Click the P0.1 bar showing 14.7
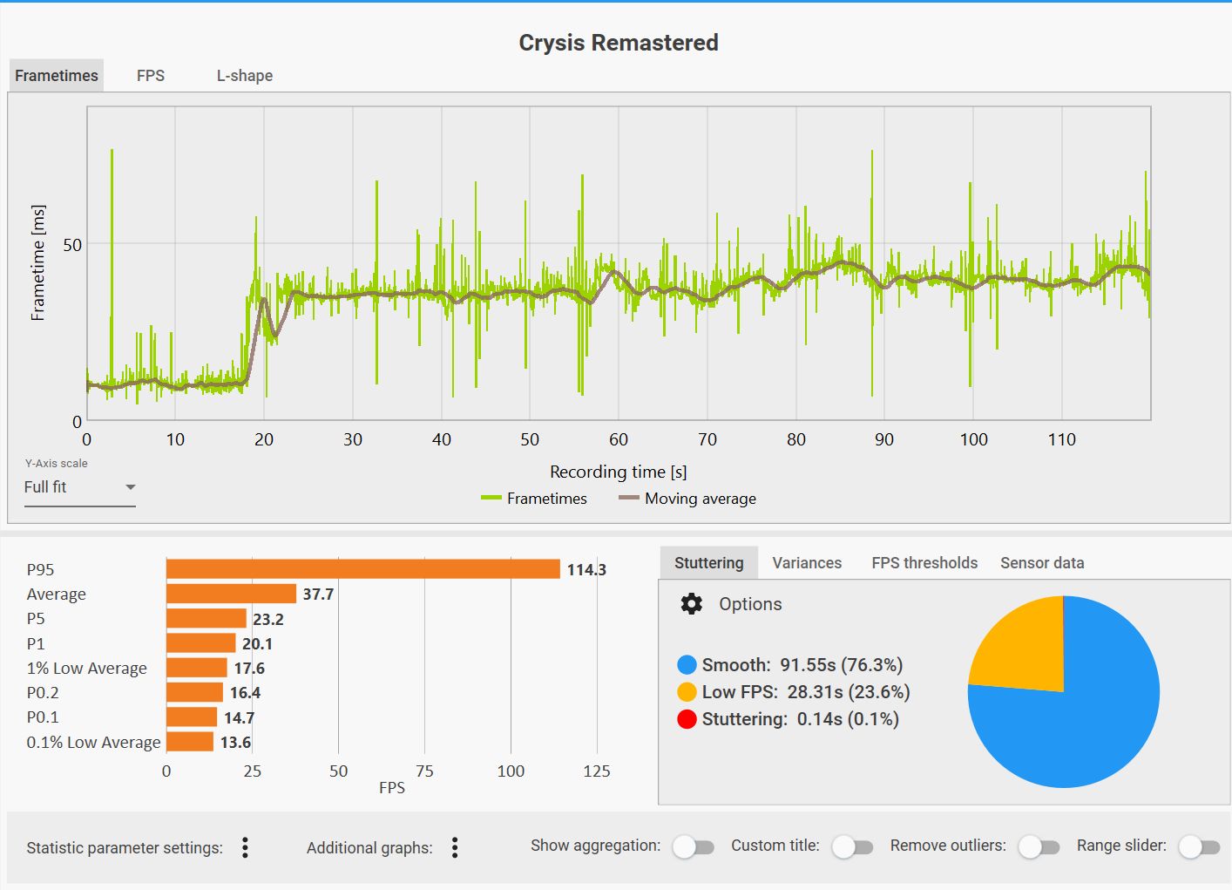 click(x=192, y=717)
